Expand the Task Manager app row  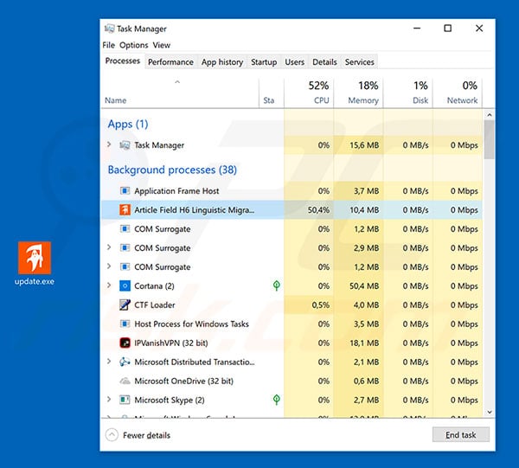[x=109, y=144]
